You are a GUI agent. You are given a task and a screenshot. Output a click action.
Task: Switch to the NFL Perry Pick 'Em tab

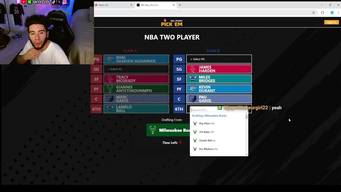pyautogui.click(x=156, y=5)
